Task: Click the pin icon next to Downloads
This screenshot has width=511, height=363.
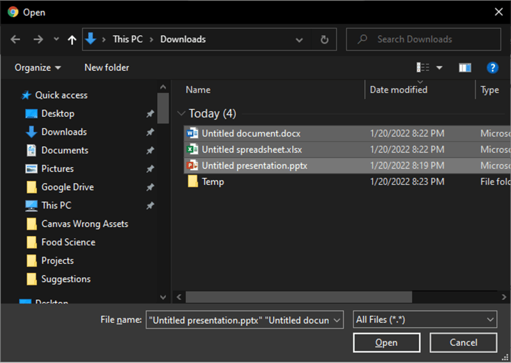Action: [150, 132]
